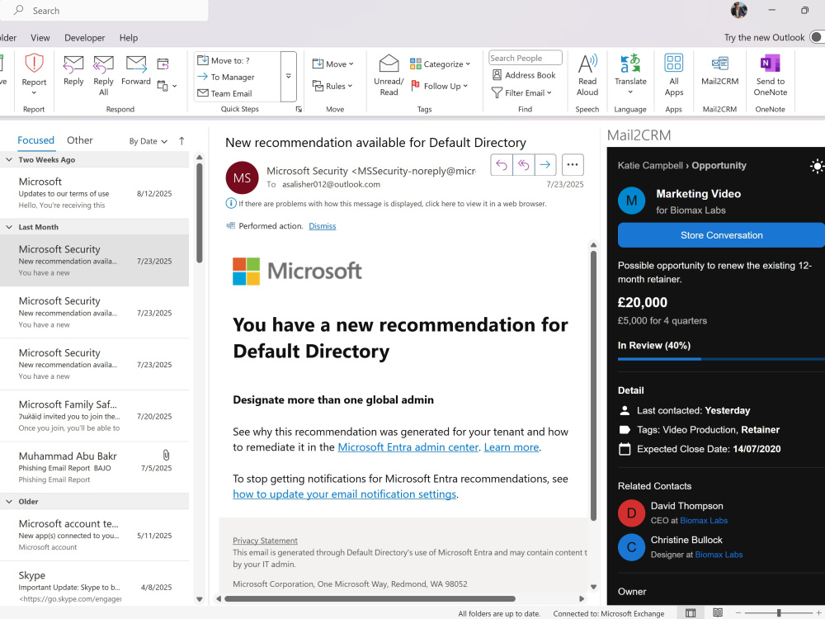The height and width of the screenshot is (619, 825).
Task: Open the By Date sort dropdown
Action: coord(148,141)
